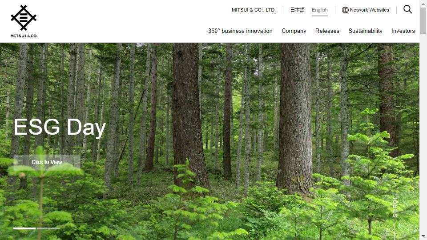Screen dimensions: 427x240
Task: Open the MITSUI & CO., LTD. link
Action: click(254, 10)
